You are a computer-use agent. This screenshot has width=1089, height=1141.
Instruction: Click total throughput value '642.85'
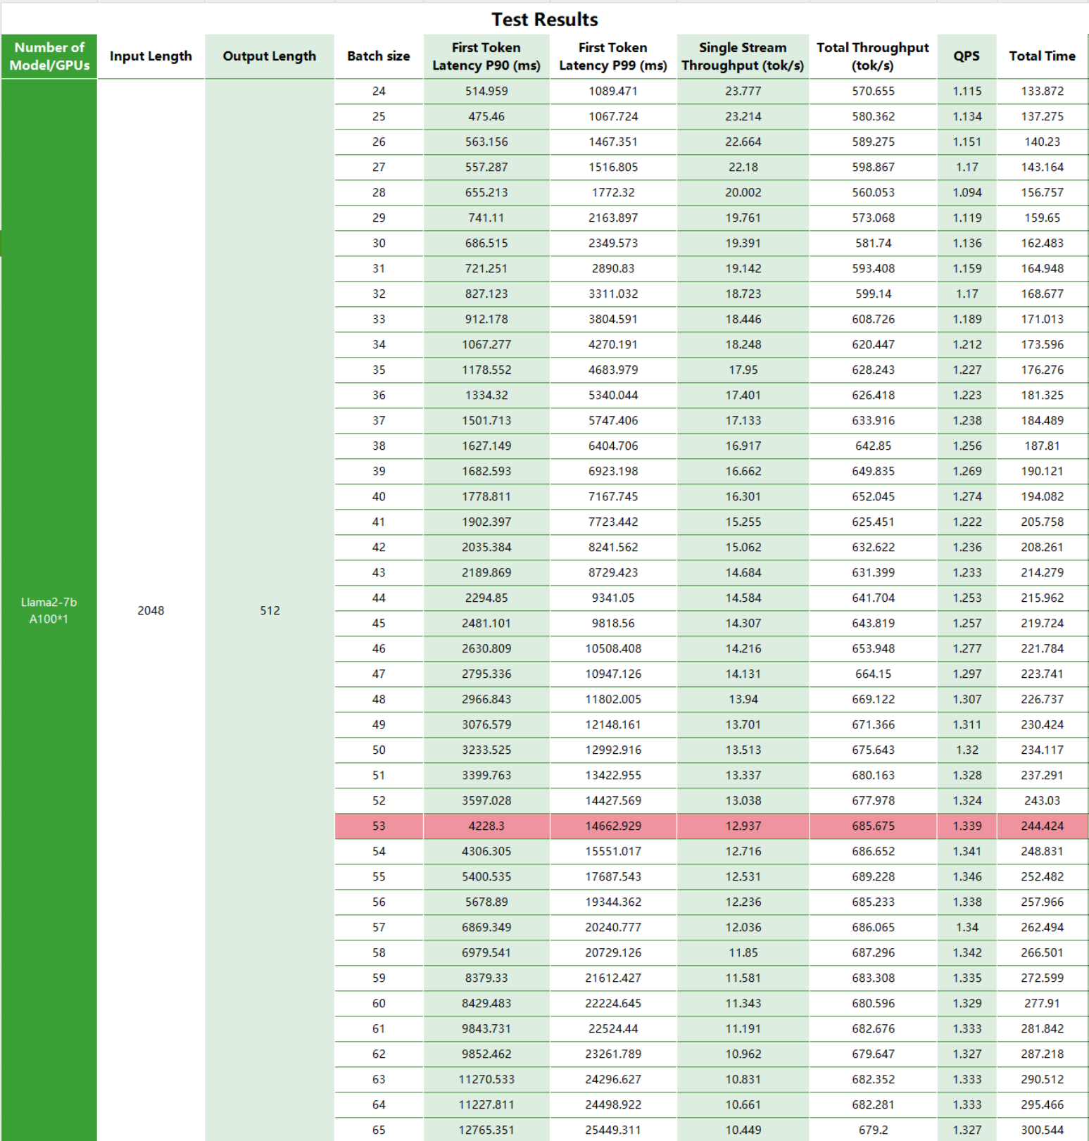point(873,446)
